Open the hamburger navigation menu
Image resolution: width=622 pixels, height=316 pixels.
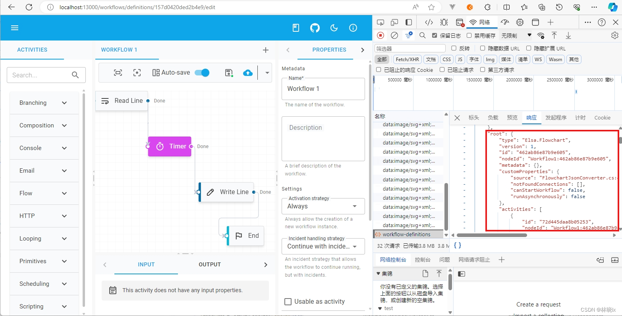click(x=15, y=28)
